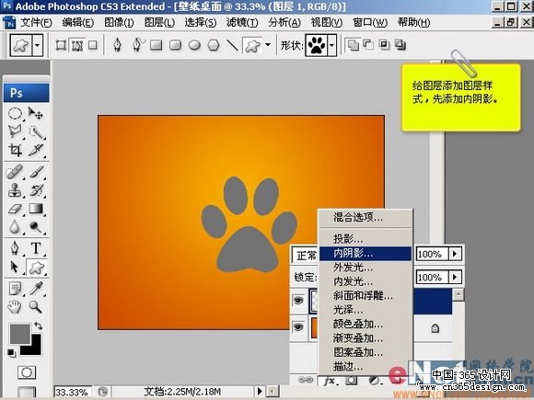534x400 pixels.
Task: Pick the Eyedropper tool
Action: pyautogui.click(x=36, y=288)
